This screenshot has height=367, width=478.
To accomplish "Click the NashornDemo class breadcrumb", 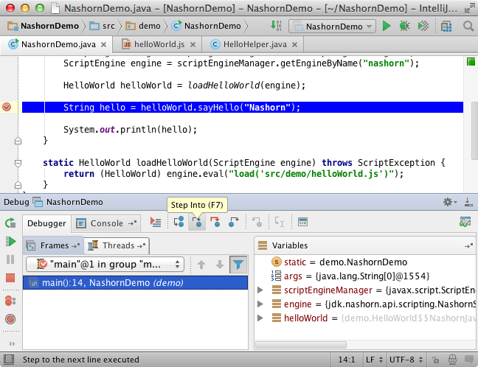I will [x=207, y=27].
